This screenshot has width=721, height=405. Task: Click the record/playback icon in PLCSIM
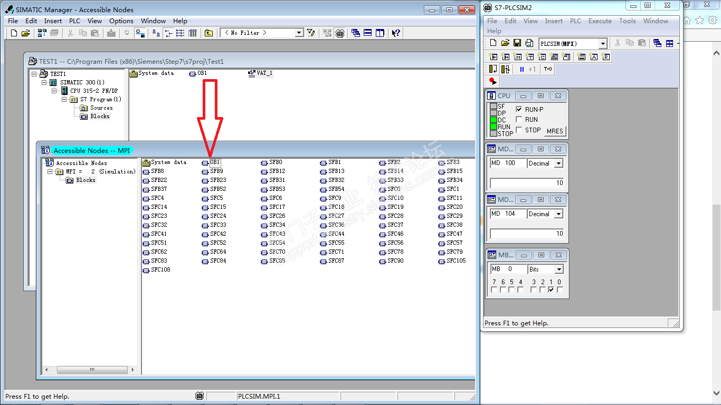click(x=493, y=81)
